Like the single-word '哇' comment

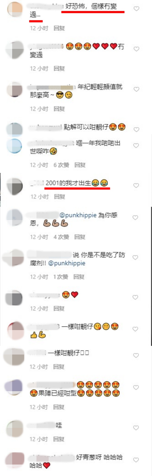click(x=136, y=428)
